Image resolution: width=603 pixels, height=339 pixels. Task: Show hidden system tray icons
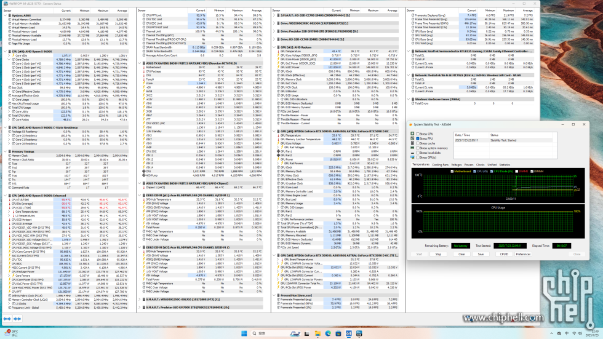coord(551,333)
